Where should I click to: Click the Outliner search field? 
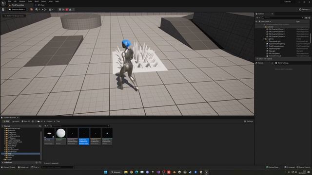click(x=282, y=17)
